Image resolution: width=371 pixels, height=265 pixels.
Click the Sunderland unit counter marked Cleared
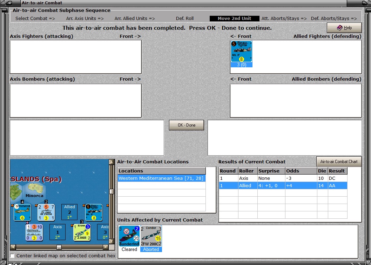(x=129, y=236)
